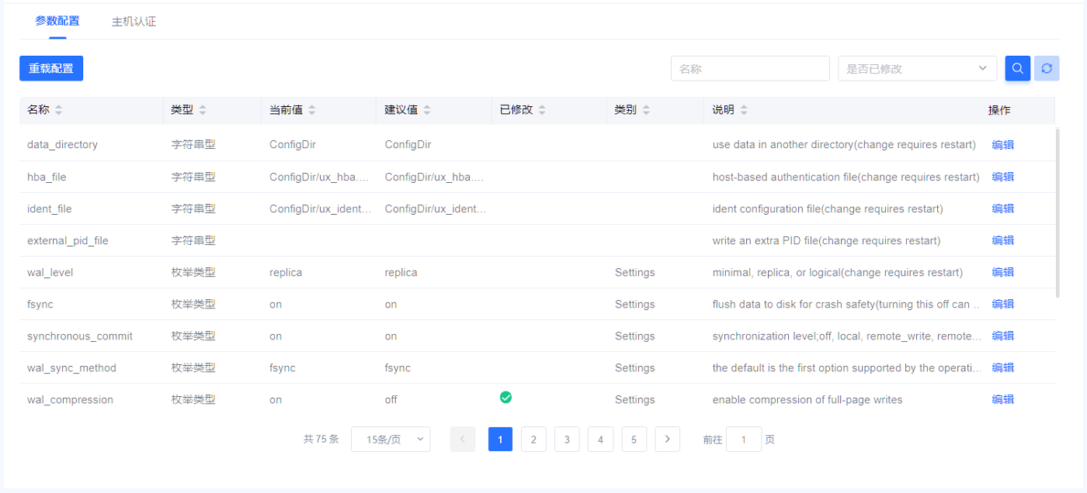Sort by 建议值 column sort arrows
Image resolution: width=1087 pixels, height=493 pixels.
tap(427, 110)
